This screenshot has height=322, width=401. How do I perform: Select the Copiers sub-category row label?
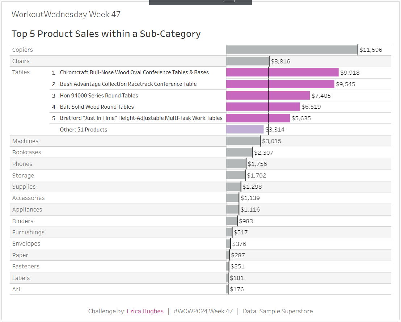(22, 50)
